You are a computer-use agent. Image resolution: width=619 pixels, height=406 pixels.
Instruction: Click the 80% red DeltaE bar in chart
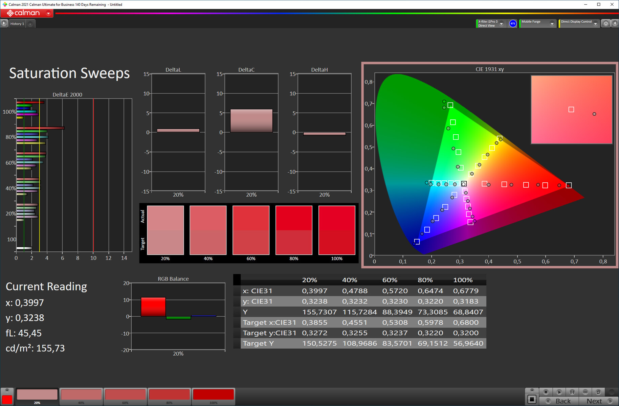point(40,128)
